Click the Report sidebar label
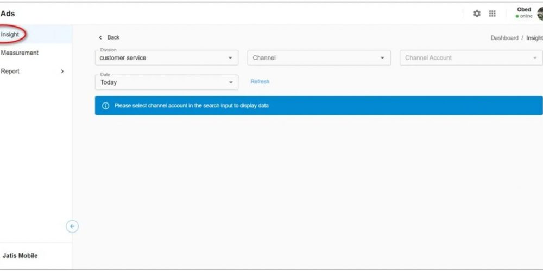Image resolution: width=543 pixels, height=271 pixels. click(10, 72)
